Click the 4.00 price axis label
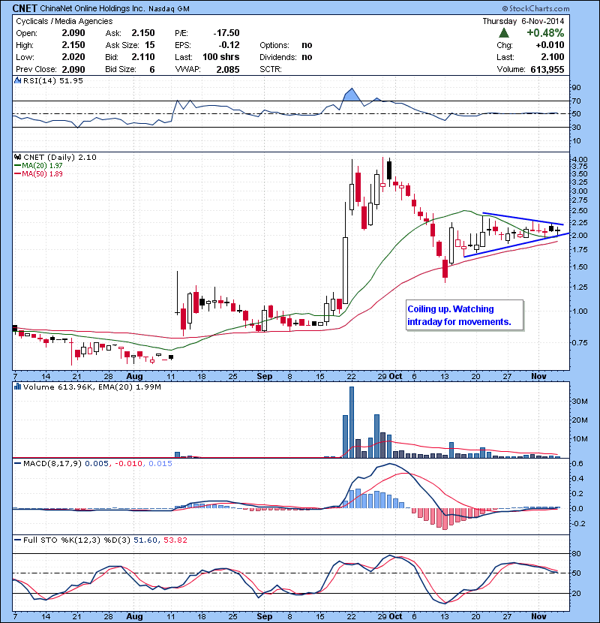600x623 pixels. (x=580, y=159)
